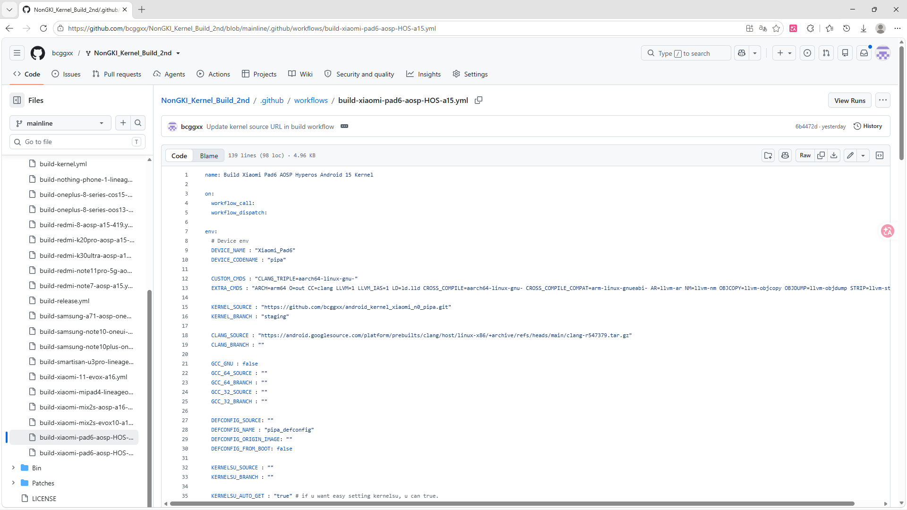907x510 pixels.
Task: Download the raw file
Action: tap(834, 155)
